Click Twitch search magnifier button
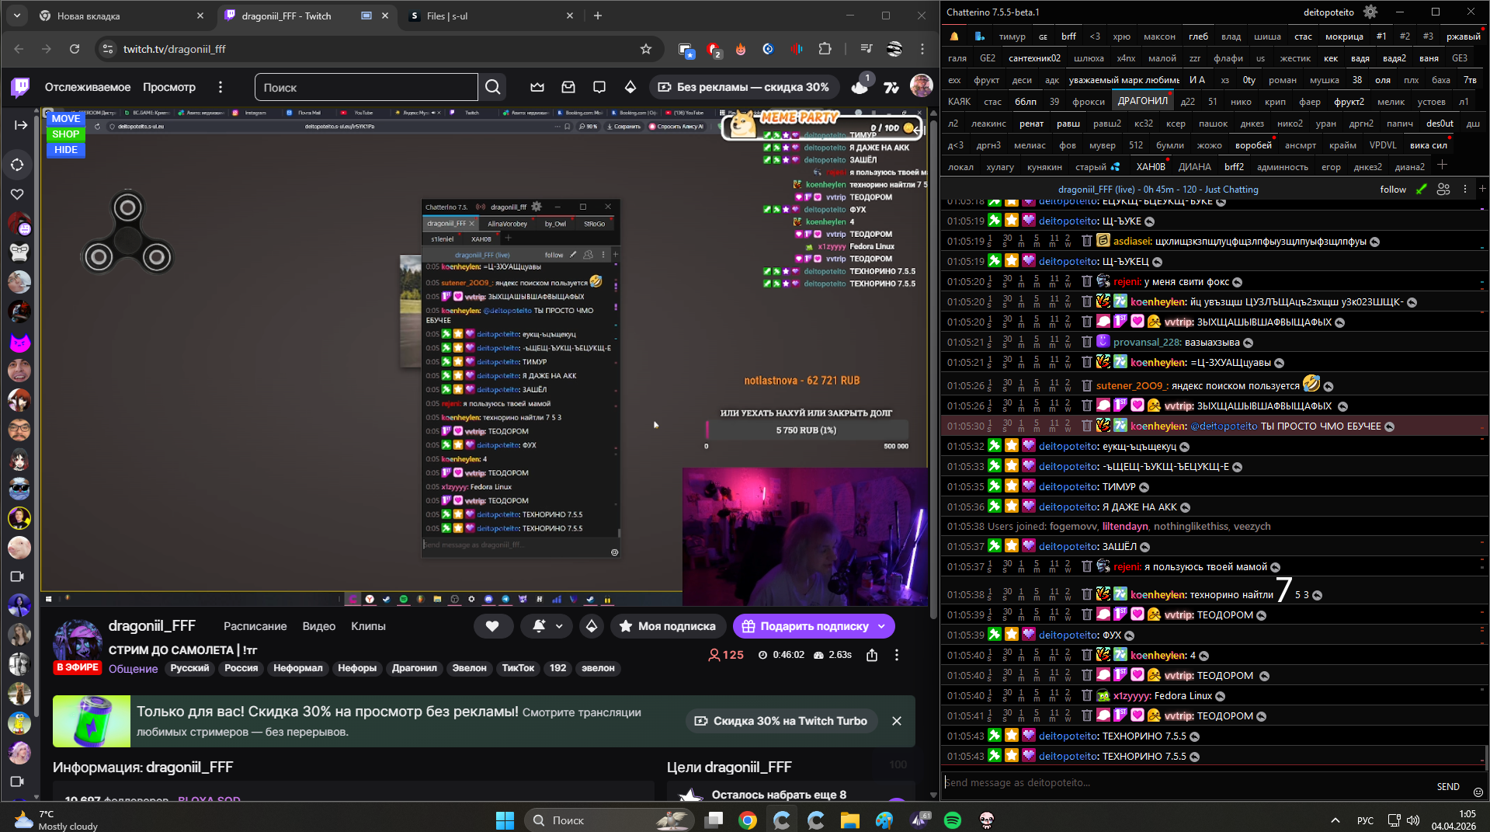This screenshot has width=1490, height=832. point(492,87)
